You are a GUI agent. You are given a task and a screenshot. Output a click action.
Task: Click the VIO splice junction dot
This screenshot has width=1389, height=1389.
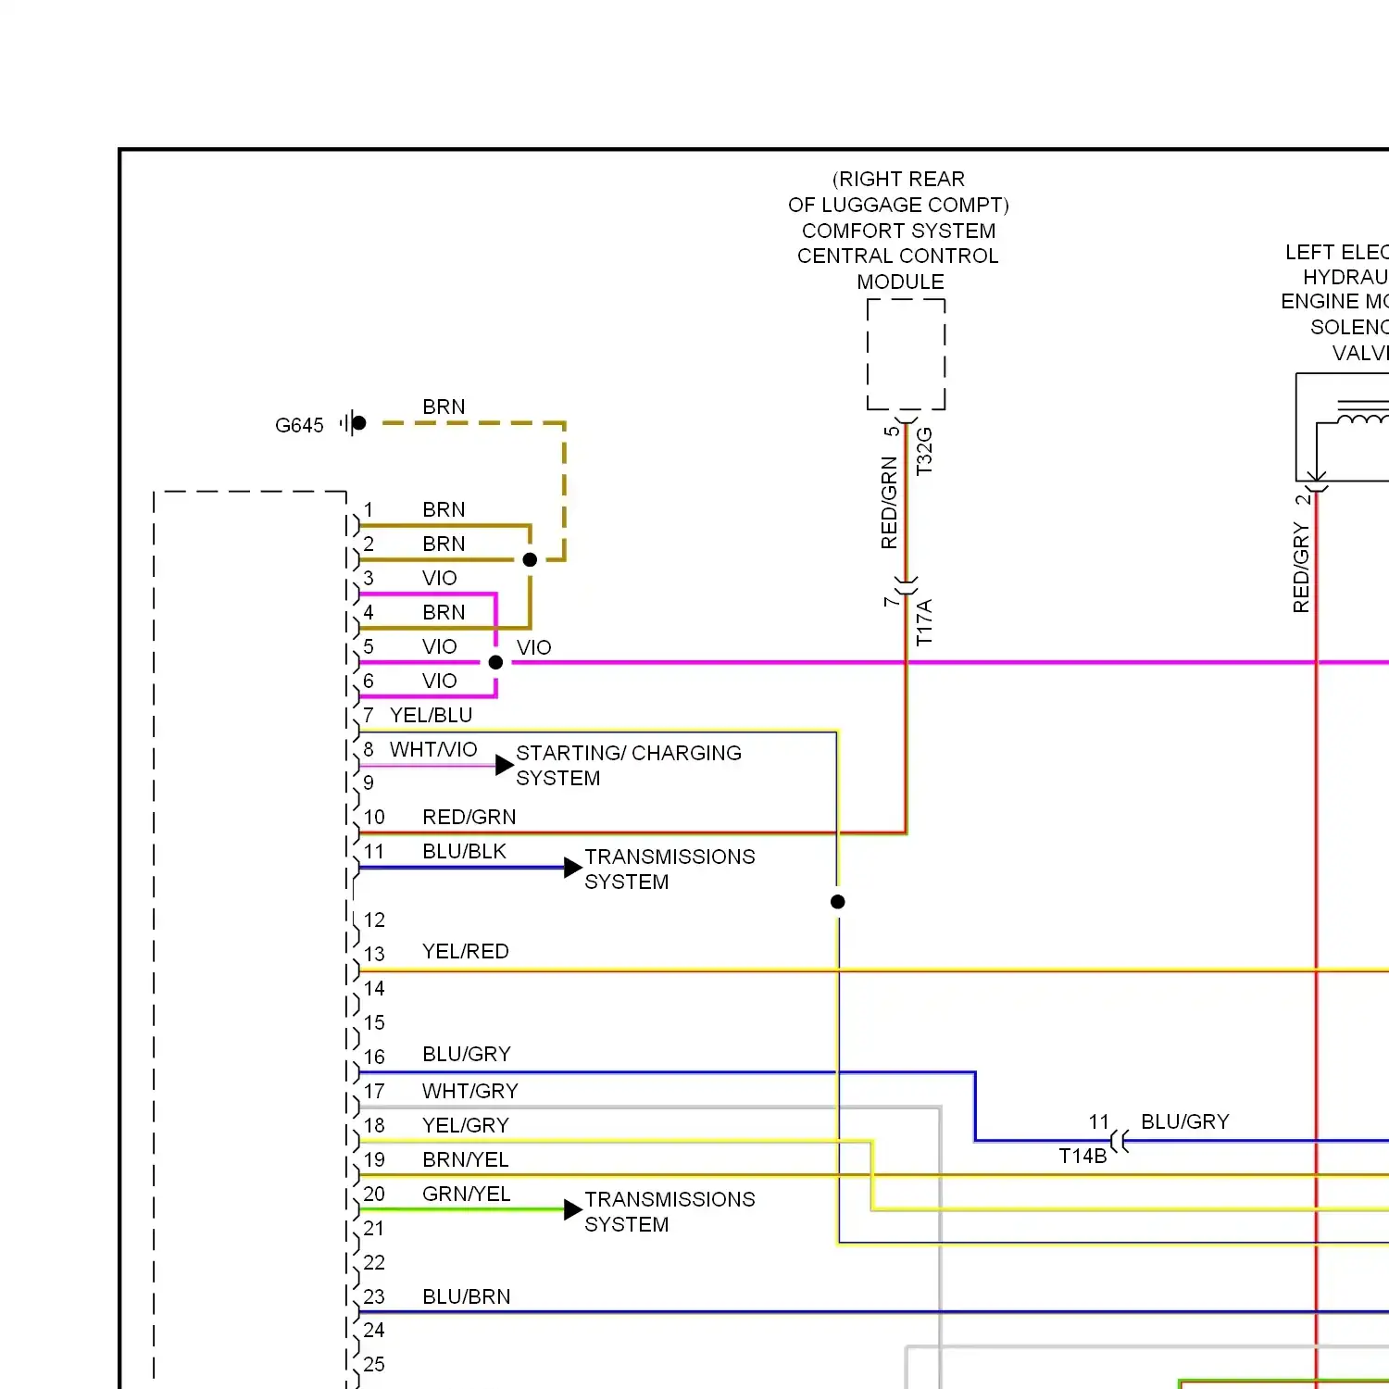(x=495, y=662)
